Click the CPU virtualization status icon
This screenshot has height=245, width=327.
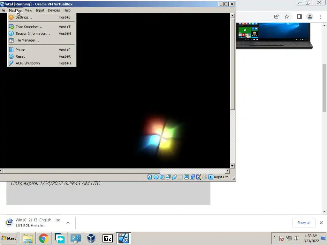point(199,177)
